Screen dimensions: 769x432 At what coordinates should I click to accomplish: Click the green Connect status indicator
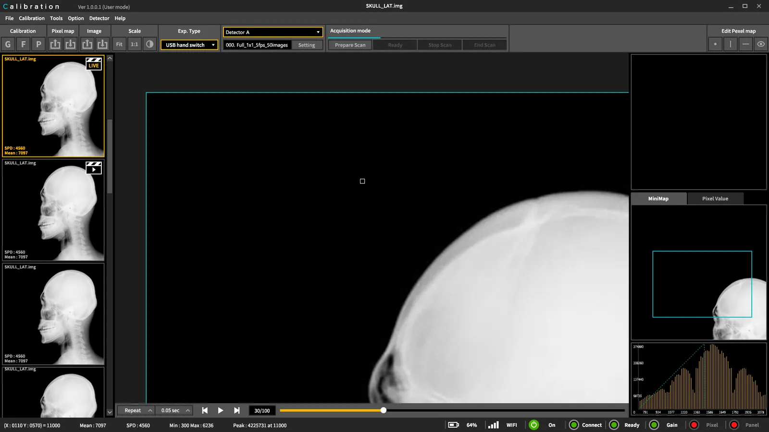(x=574, y=425)
